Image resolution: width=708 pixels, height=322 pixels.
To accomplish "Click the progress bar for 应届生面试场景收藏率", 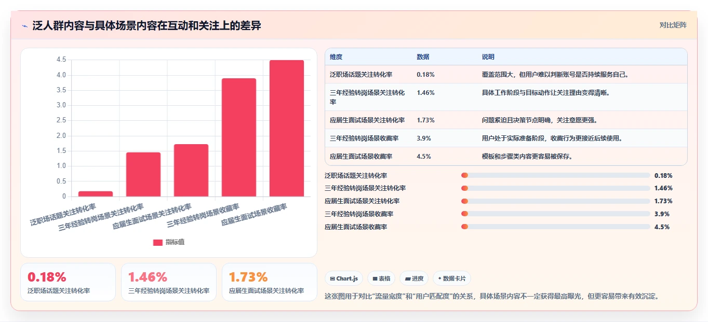I will pyautogui.click(x=555, y=227).
